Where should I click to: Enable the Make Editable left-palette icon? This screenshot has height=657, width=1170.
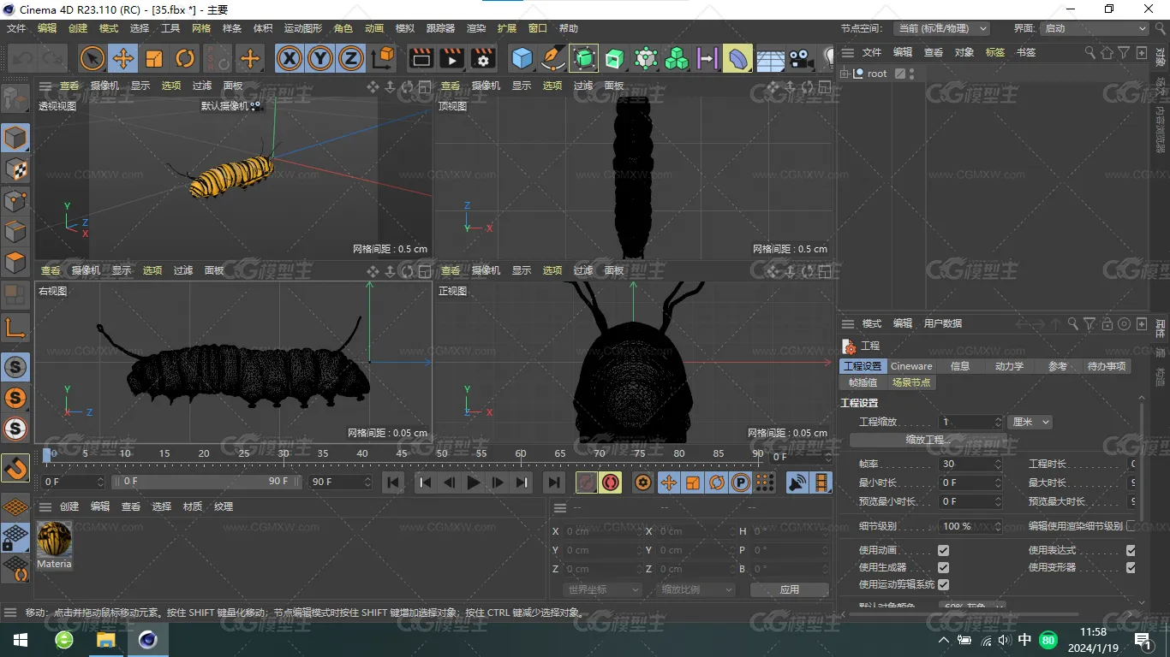click(15, 99)
